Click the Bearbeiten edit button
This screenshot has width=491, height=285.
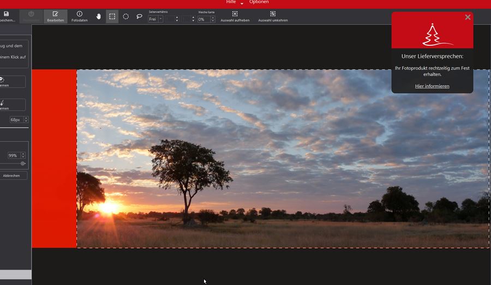pos(55,16)
